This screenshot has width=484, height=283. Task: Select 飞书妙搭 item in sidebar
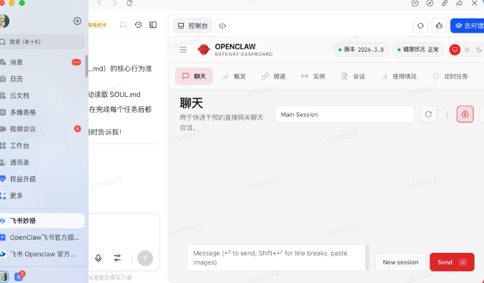(x=42, y=221)
